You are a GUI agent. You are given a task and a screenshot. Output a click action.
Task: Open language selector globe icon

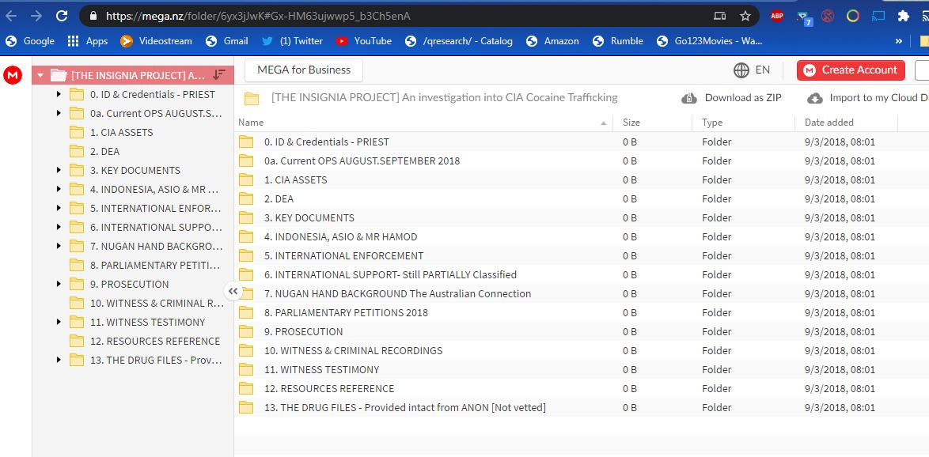pos(741,70)
